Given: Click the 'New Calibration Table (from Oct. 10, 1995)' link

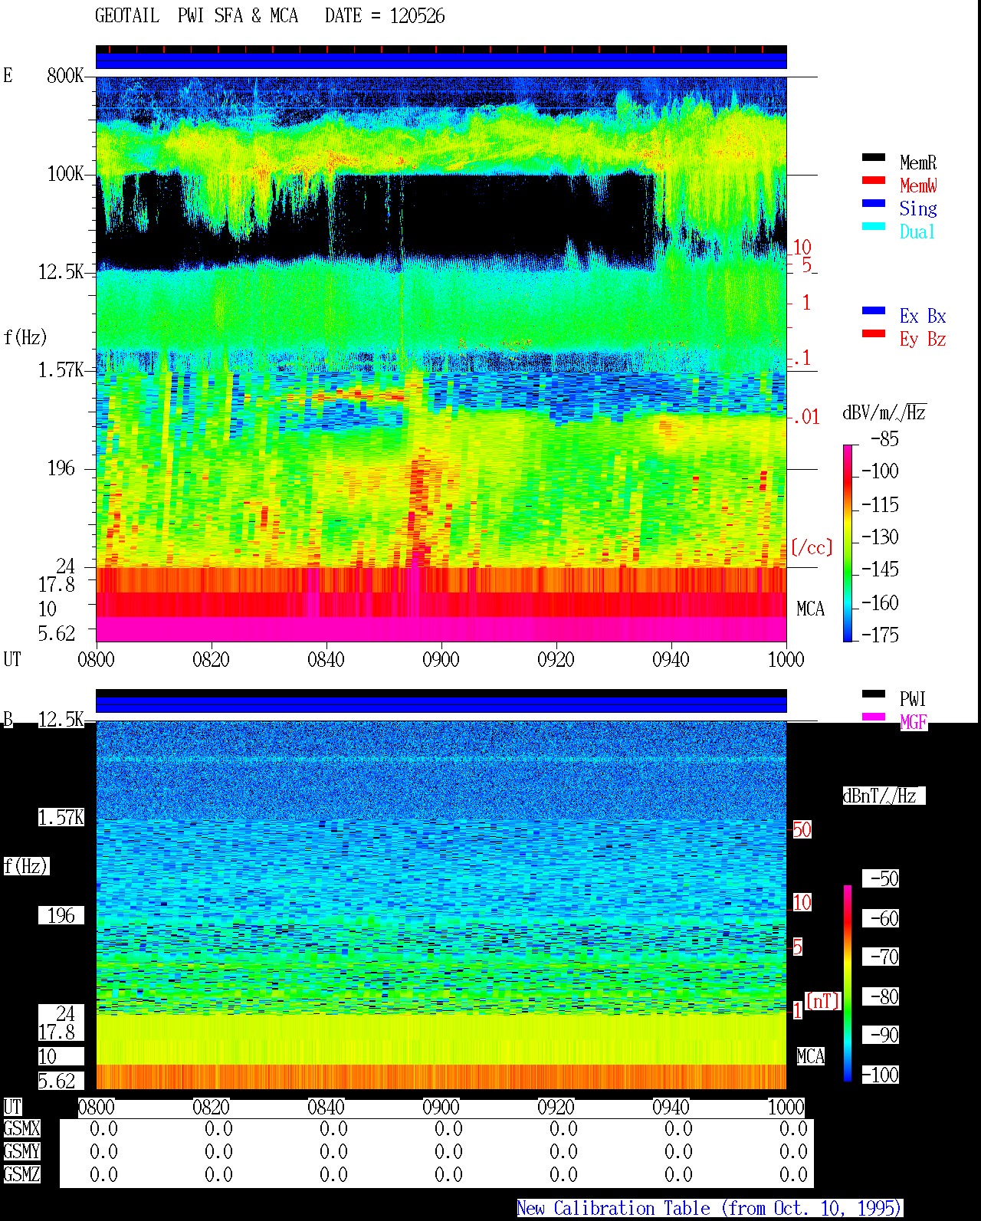Looking at the screenshot, I should tap(710, 1208).
